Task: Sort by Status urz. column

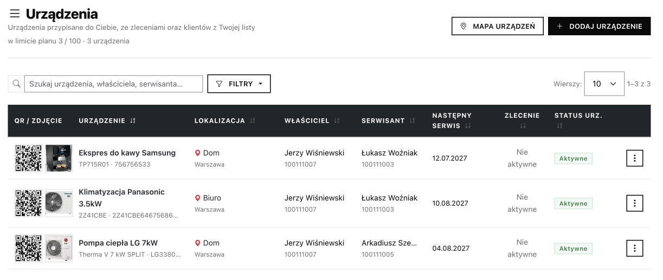Action: click(x=559, y=126)
